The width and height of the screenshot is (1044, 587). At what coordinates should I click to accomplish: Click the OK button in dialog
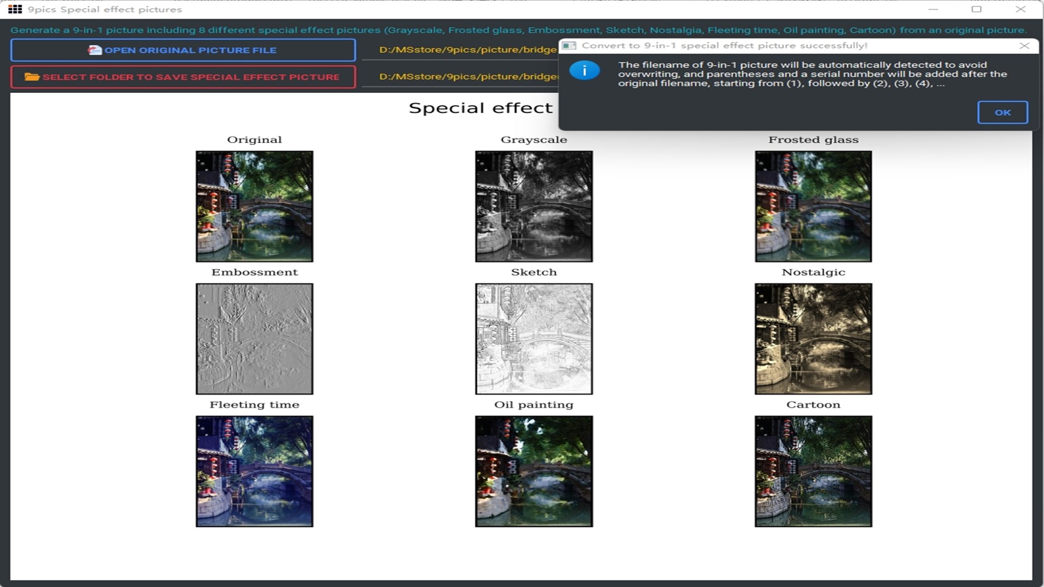(1002, 113)
